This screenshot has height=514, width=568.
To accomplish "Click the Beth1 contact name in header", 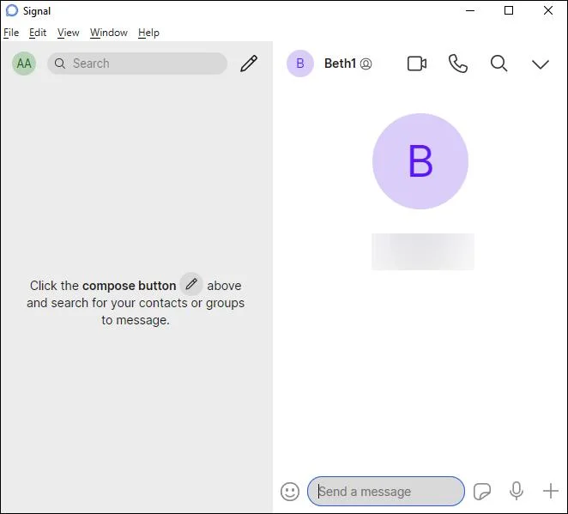I will tap(340, 63).
